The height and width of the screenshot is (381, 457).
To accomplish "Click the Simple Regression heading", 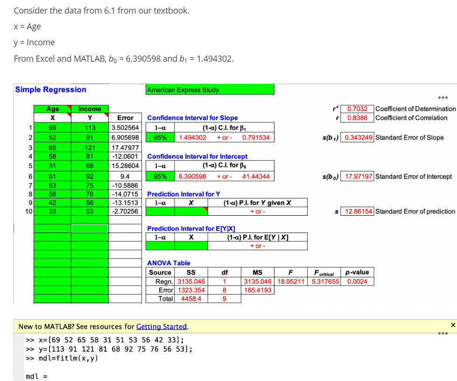I will [51, 89].
